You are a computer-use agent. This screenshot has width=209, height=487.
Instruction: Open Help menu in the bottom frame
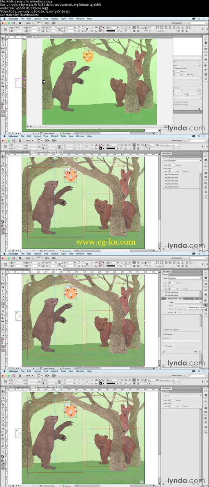click(89, 371)
